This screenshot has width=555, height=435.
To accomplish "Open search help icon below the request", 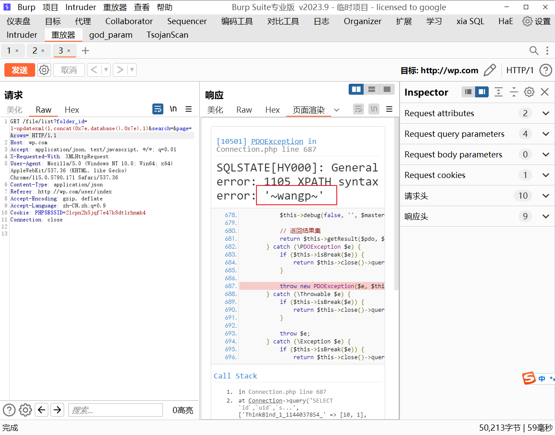I will tap(9, 410).
